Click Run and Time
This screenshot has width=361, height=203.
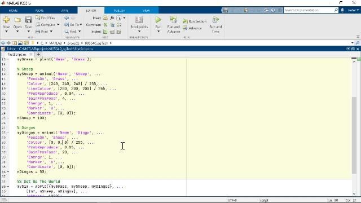coord(215,25)
